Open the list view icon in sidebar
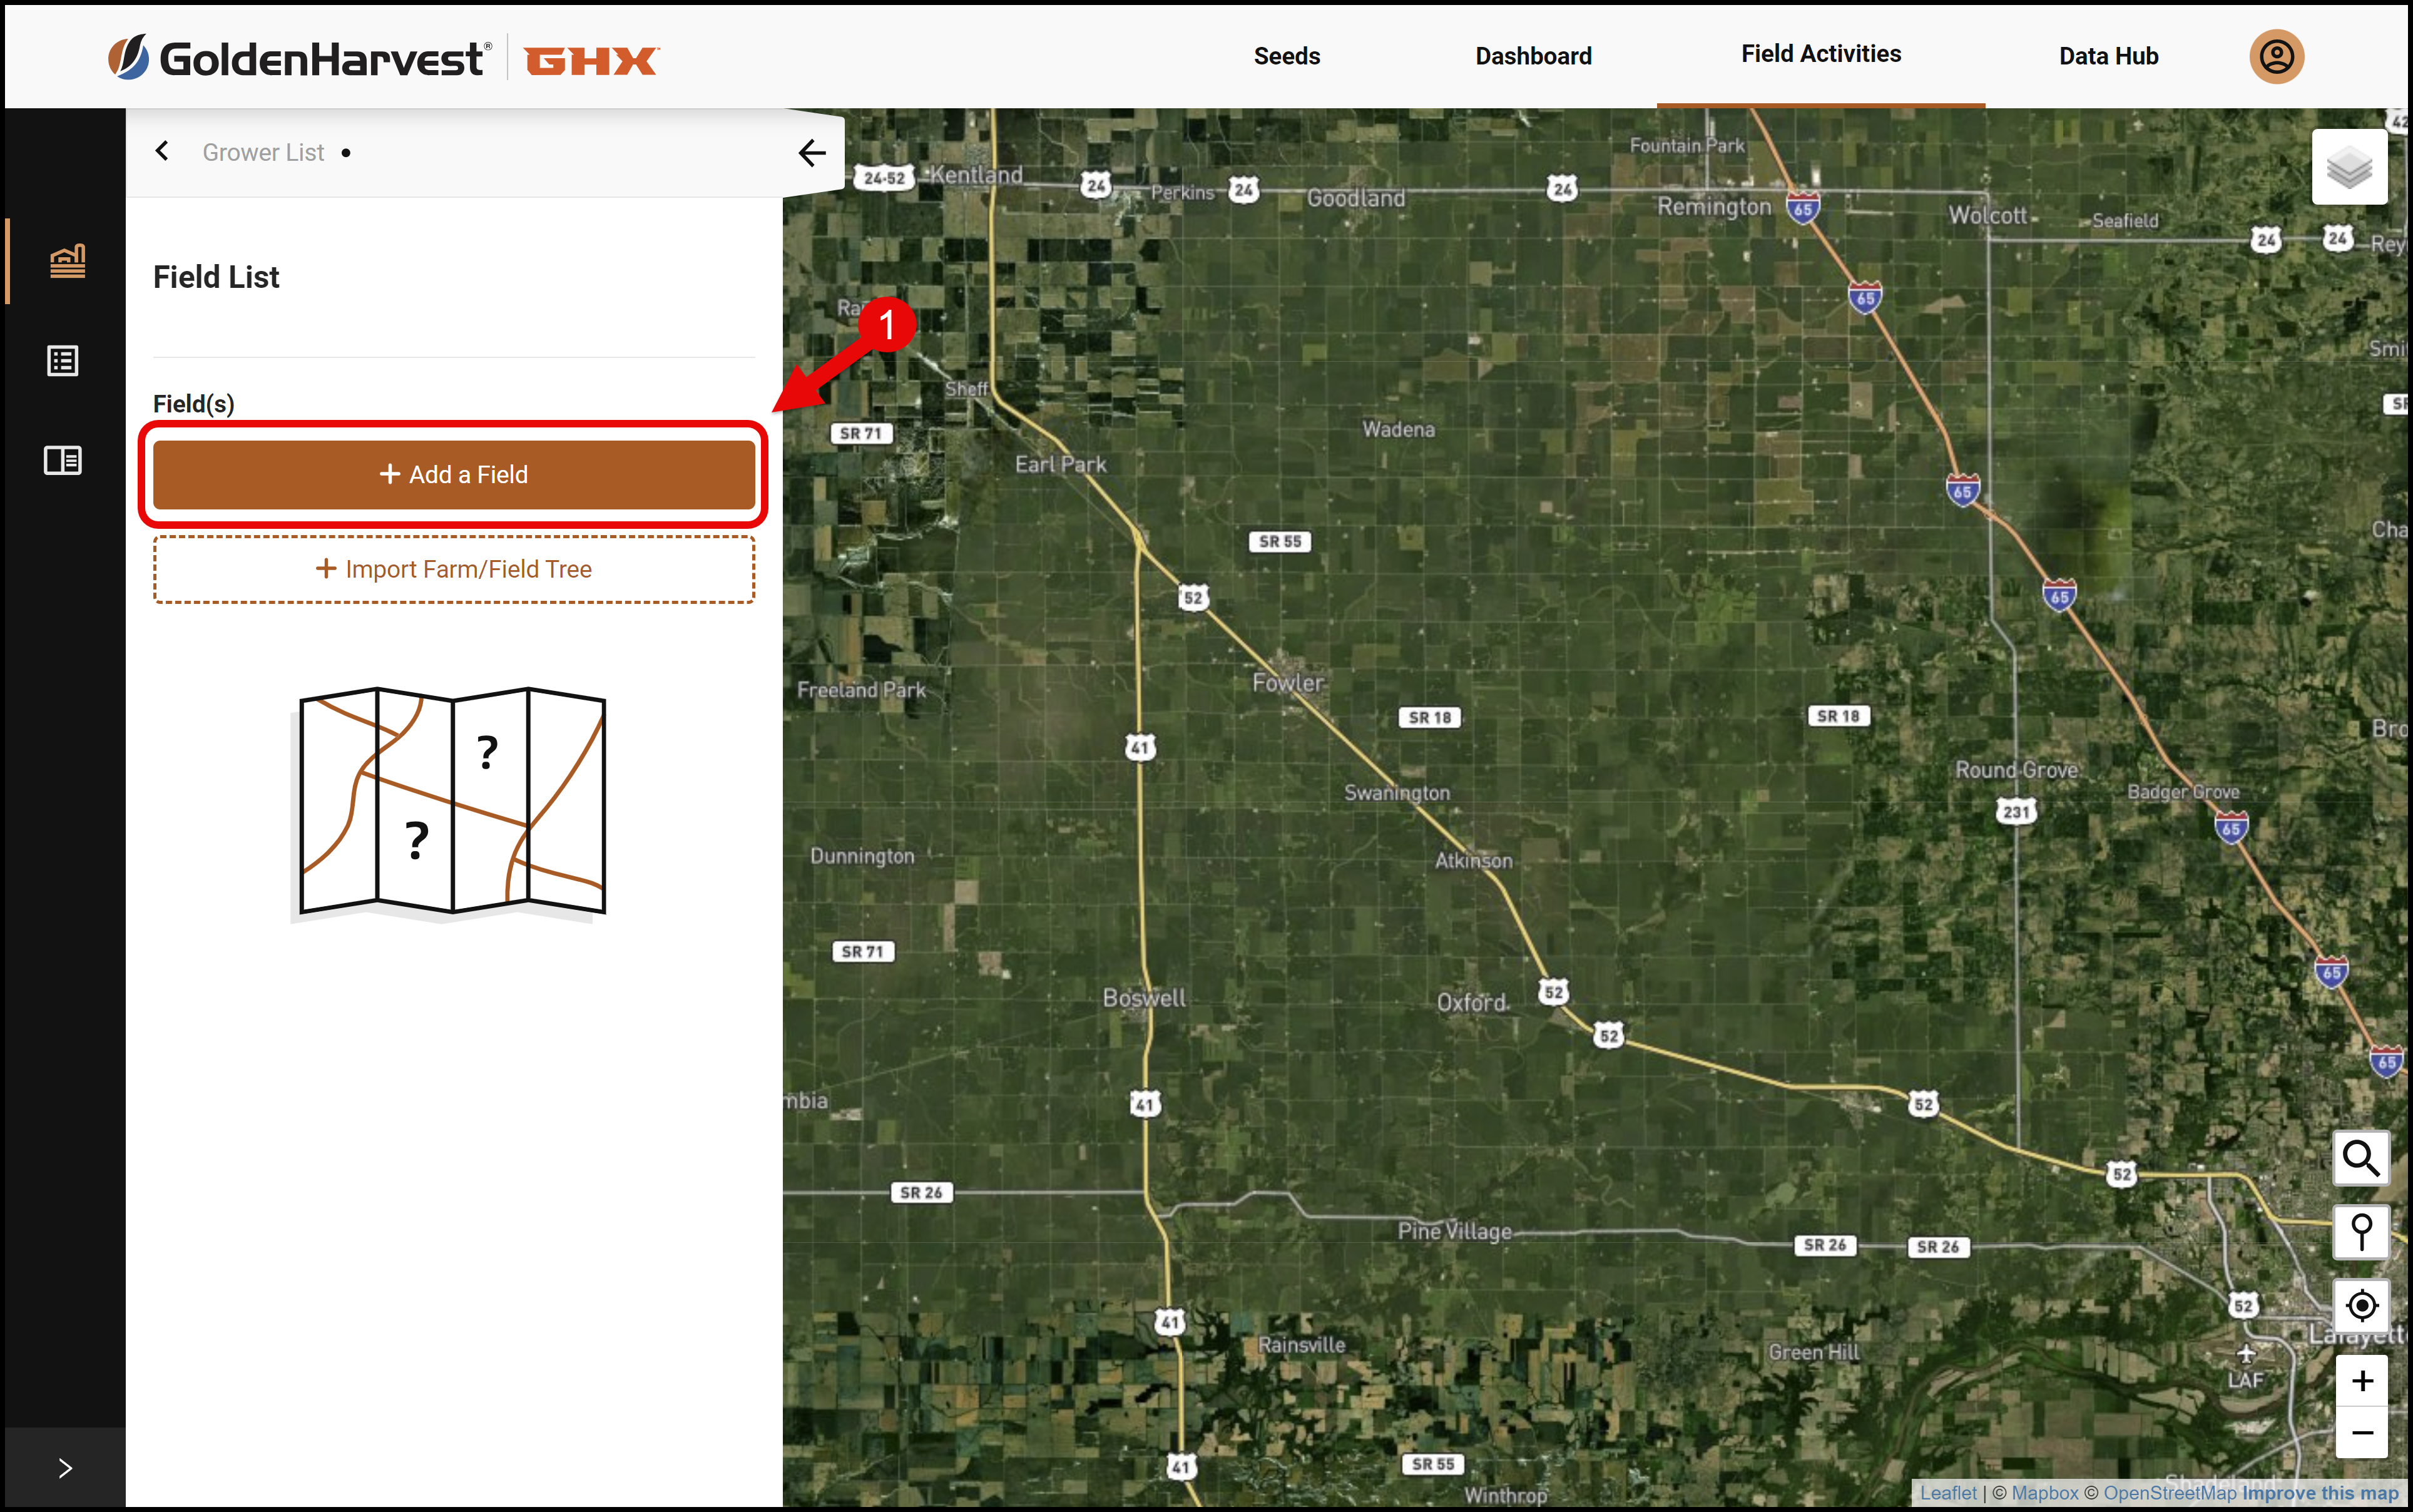This screenshot has width=2413, height=1512. pyautogui.click(x=63, y=361)
